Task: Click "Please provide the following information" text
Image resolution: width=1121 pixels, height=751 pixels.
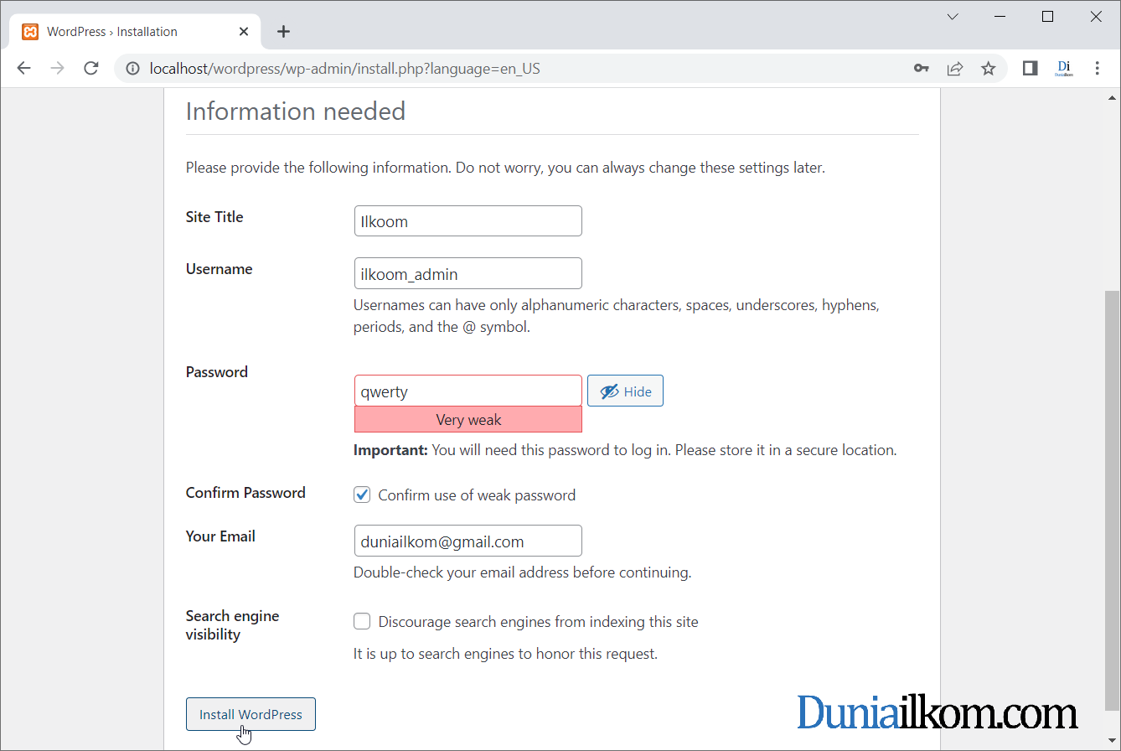Action: click(x=505, y=168)
